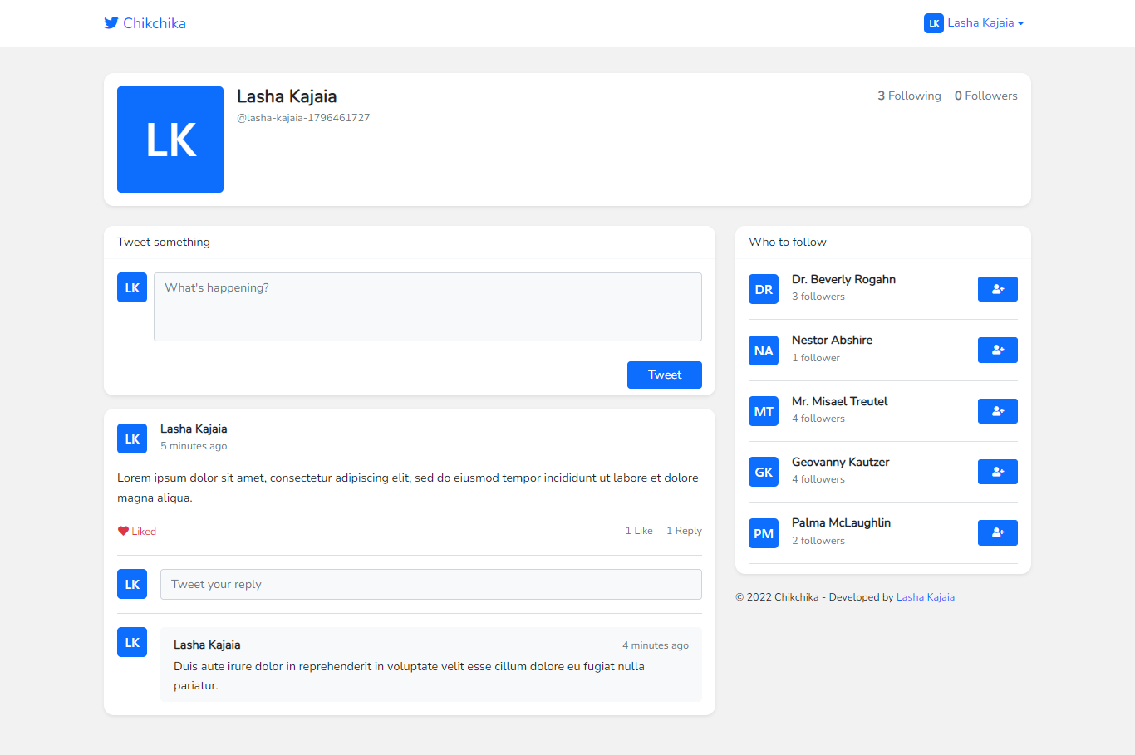Viewport: 1135px width, 755px height.
Task: Click the 'Tweet your reply' field
Action: (x=430, y=584)
